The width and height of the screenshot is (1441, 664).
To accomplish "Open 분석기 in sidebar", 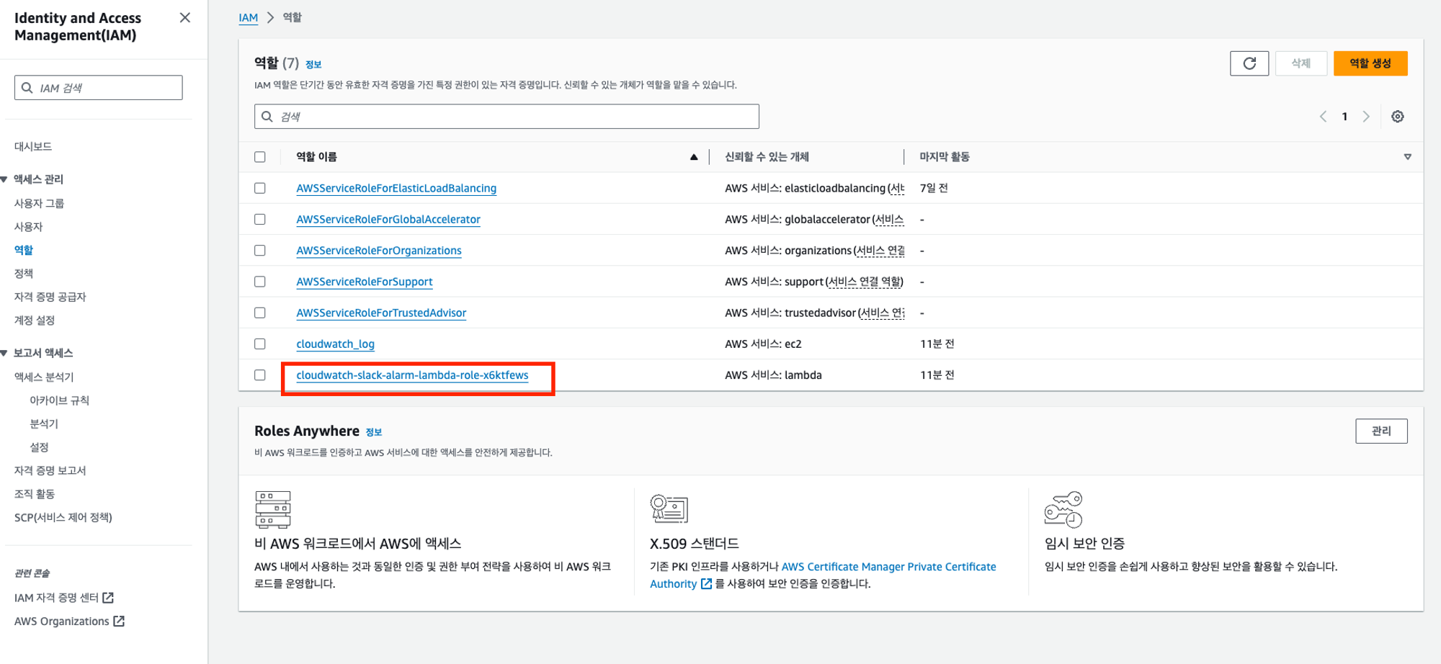I will (44, 423).
